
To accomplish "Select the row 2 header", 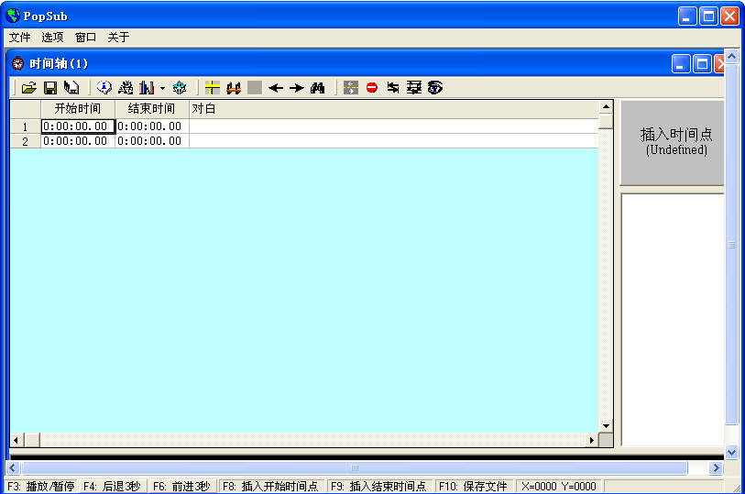I will [25, 141].
